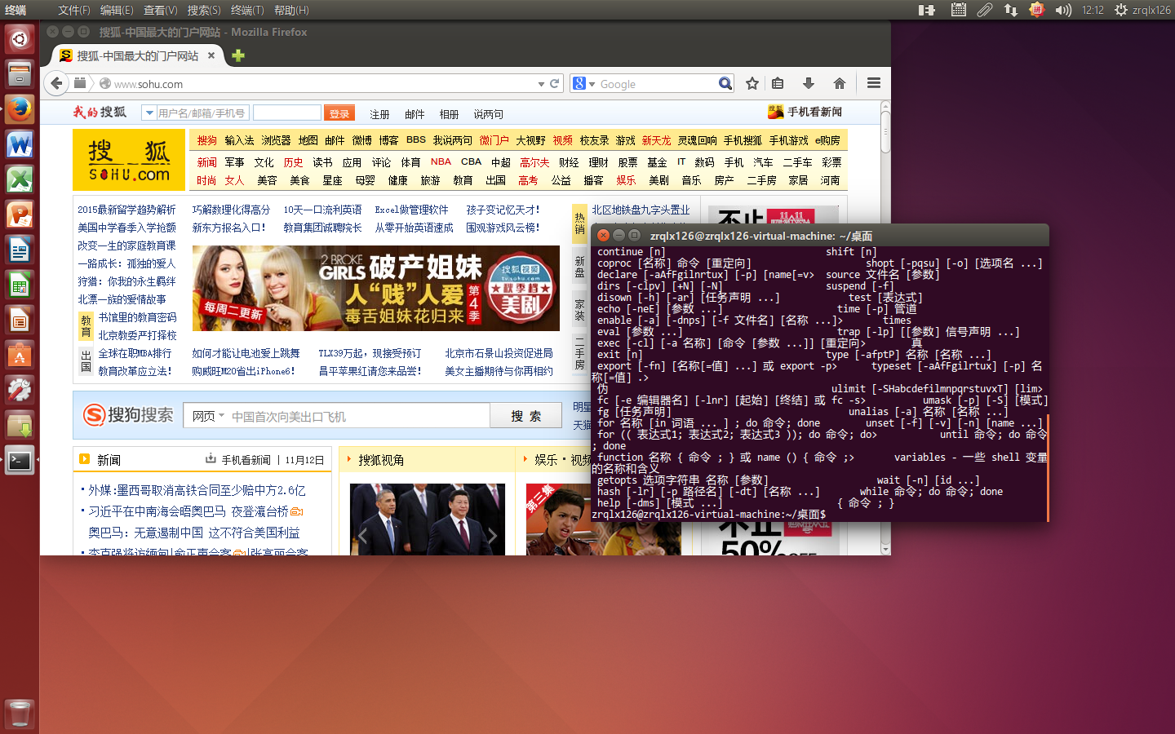Open System Settings wrench icon
The width and height of the screenshot is (1175, 734).
pyautogui.click(x=20, y=390)
